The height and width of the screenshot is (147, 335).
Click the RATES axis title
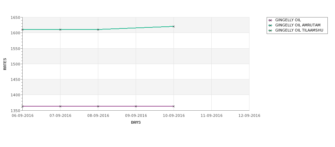click(x=5, y=64)
